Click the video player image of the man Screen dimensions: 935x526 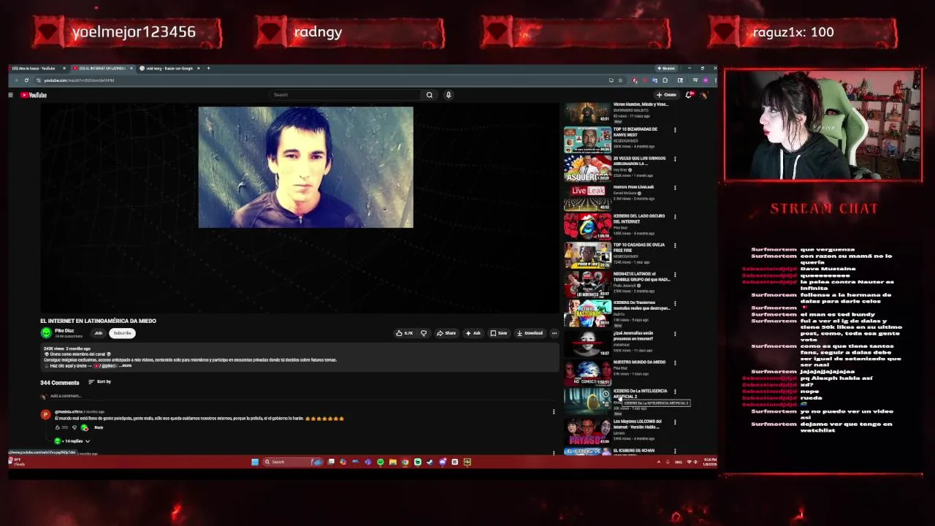[x=305, y=167]
